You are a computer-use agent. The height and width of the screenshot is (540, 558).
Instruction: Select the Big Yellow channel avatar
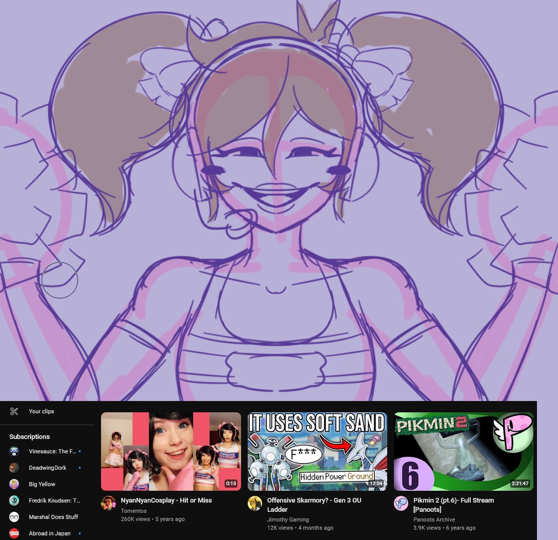tap(14, 484)
